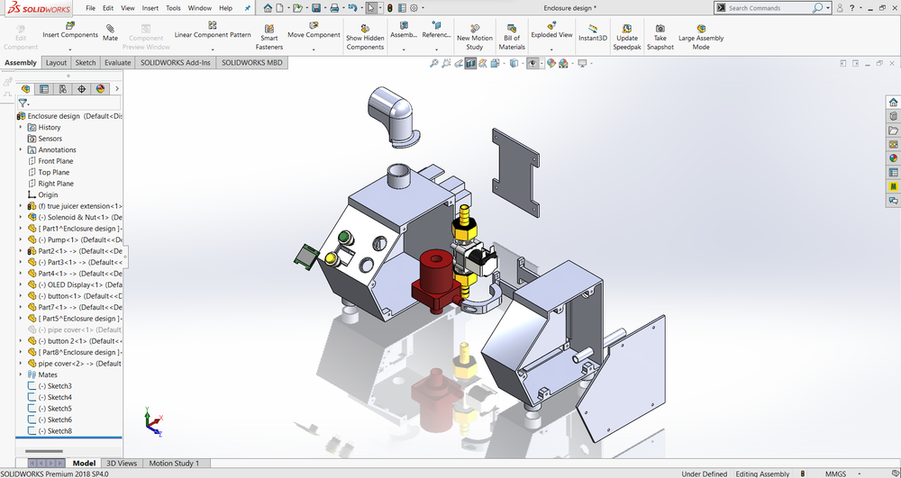Open the Tools menu
The image size is (901, 478).
click(x=173, y=8)
